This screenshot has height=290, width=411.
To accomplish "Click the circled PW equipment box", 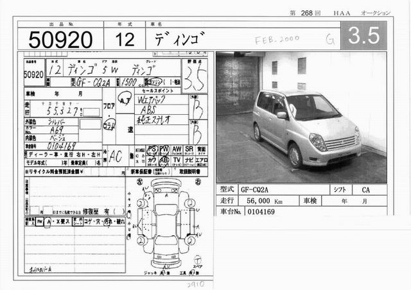I will 164,149.
